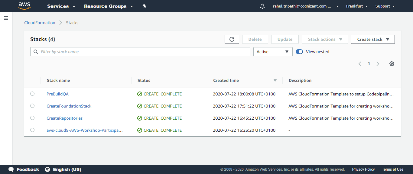
Task: Open the Create stack dropdown
Action: (373, 39)
